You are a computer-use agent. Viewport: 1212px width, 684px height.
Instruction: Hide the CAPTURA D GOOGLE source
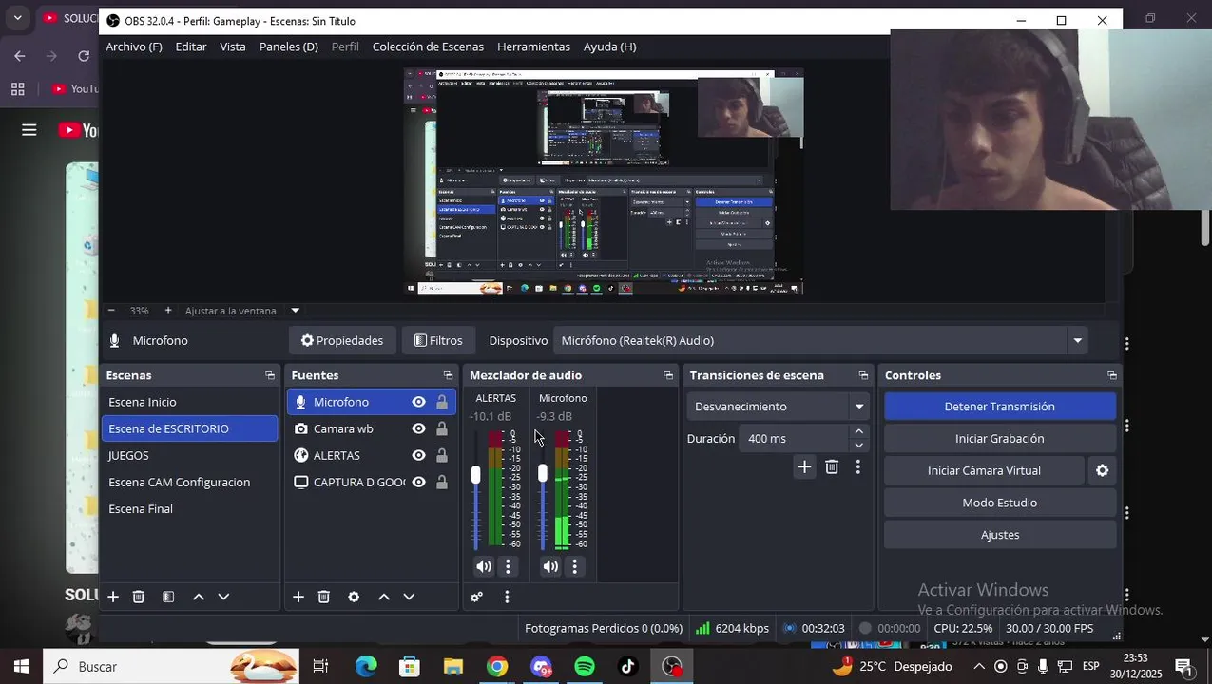point(418,482)
